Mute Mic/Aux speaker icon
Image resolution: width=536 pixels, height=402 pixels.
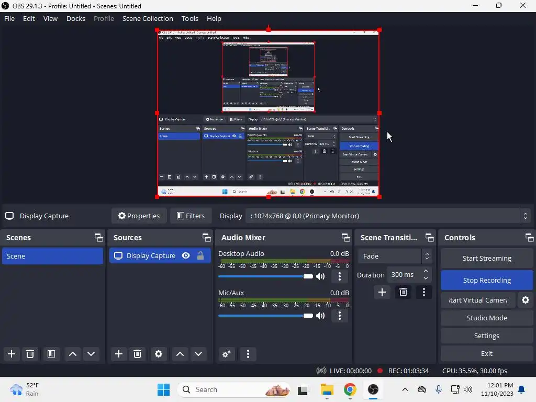tap(320, 316)
